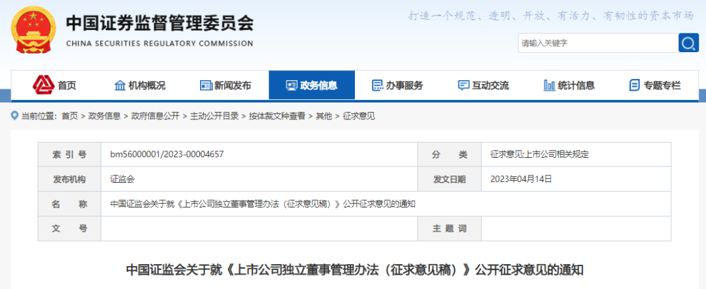Click the location pin icon in breadcrumb

click(x=14, y=116)
